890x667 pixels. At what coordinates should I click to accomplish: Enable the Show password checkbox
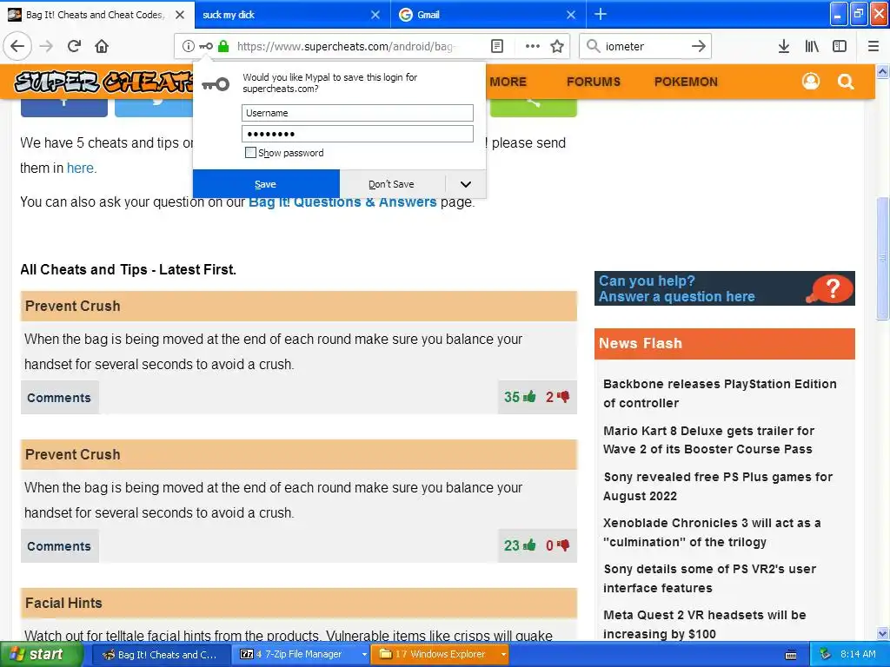click(x=250, y=153)
